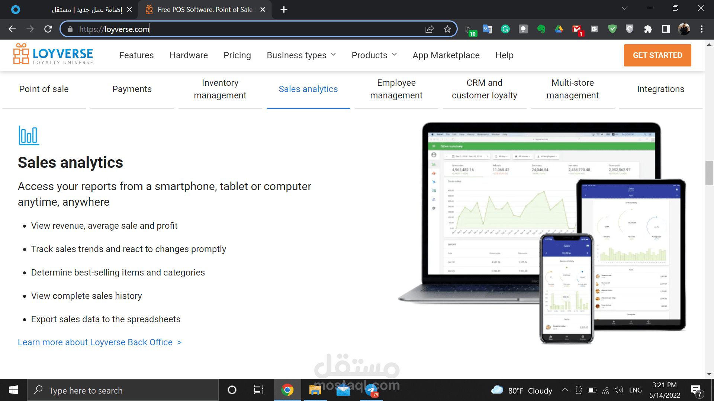Open Google Drive extension icon
Viewport: 714px width, 401px height.
point(559,29)
